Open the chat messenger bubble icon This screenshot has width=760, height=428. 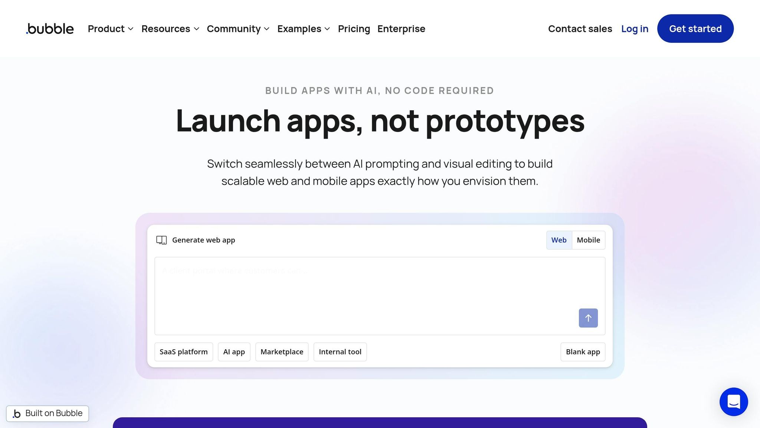pos(733,402)
